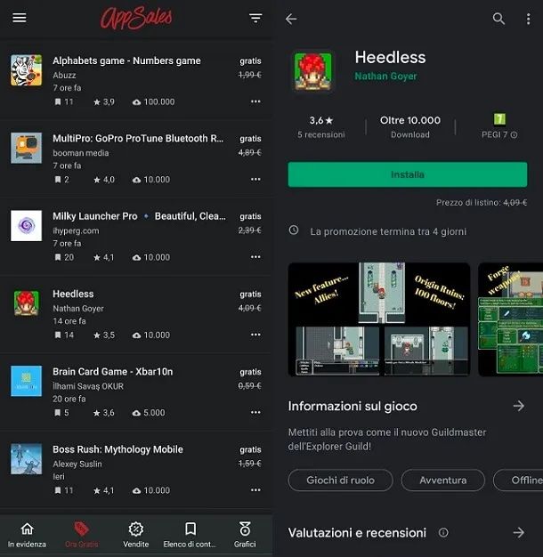The image size is (543, 557).
Task: Open the AppSales hamburger menu
Action: pyautogui.click(x=20, y=18)
